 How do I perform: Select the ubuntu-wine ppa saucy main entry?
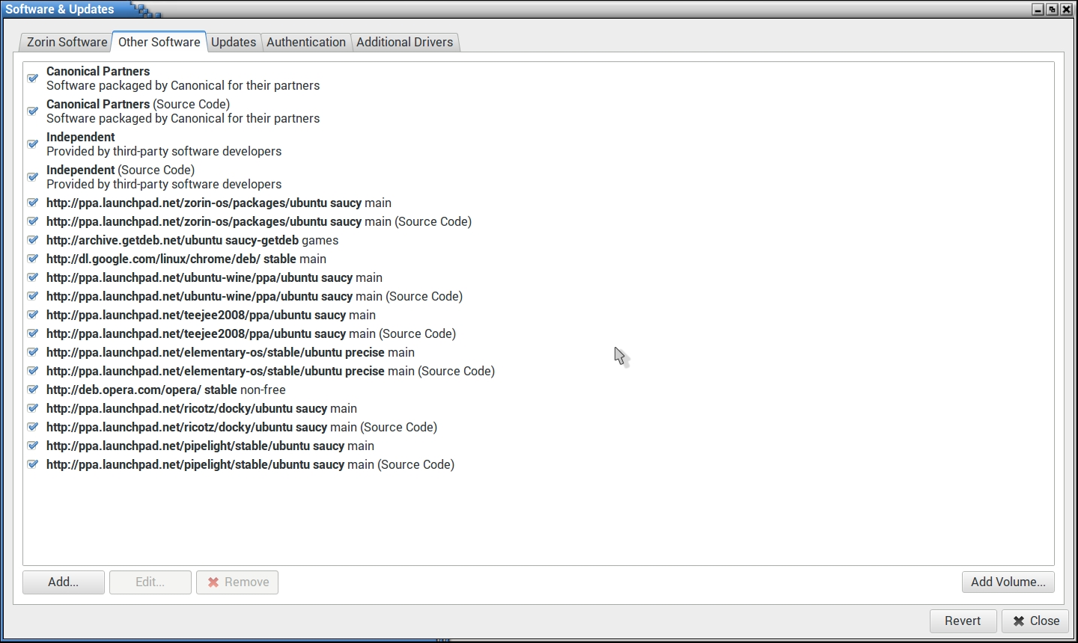tap(214, 277)
